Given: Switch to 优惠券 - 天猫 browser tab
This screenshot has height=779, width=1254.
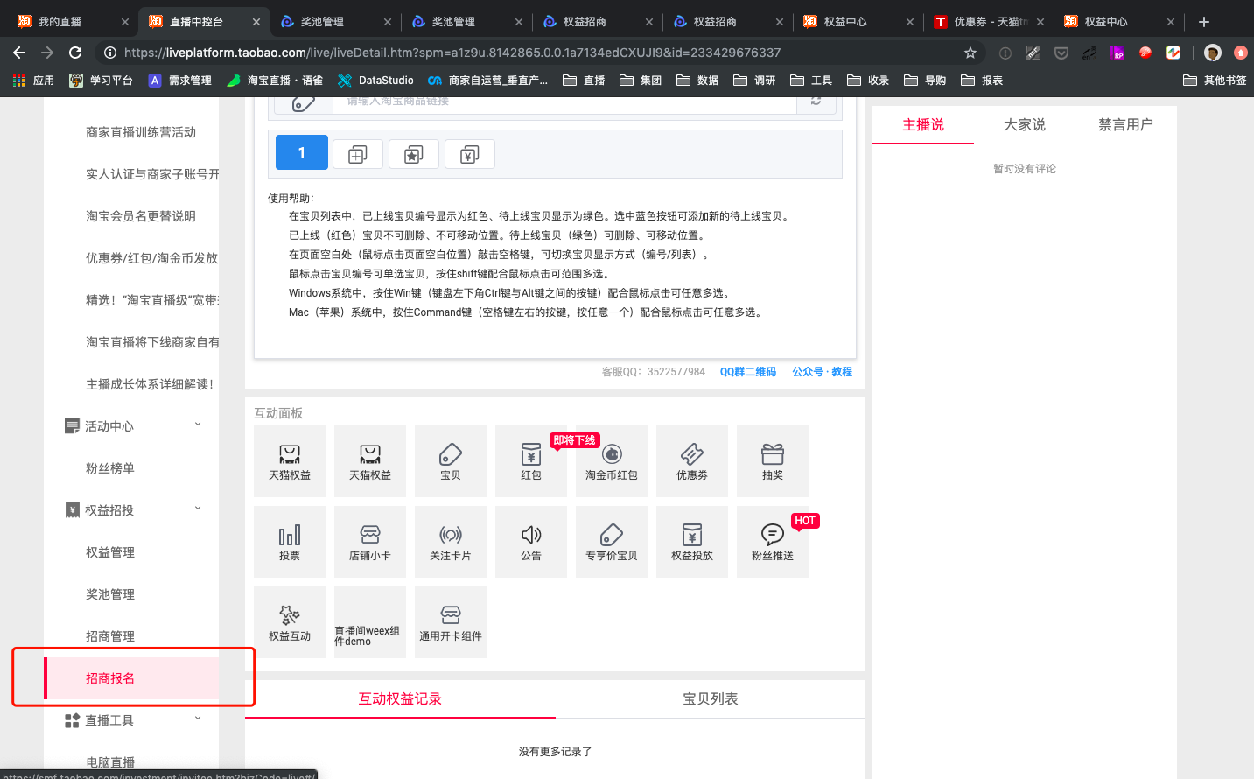Looking at the screenshot, I should pos(988,22).
